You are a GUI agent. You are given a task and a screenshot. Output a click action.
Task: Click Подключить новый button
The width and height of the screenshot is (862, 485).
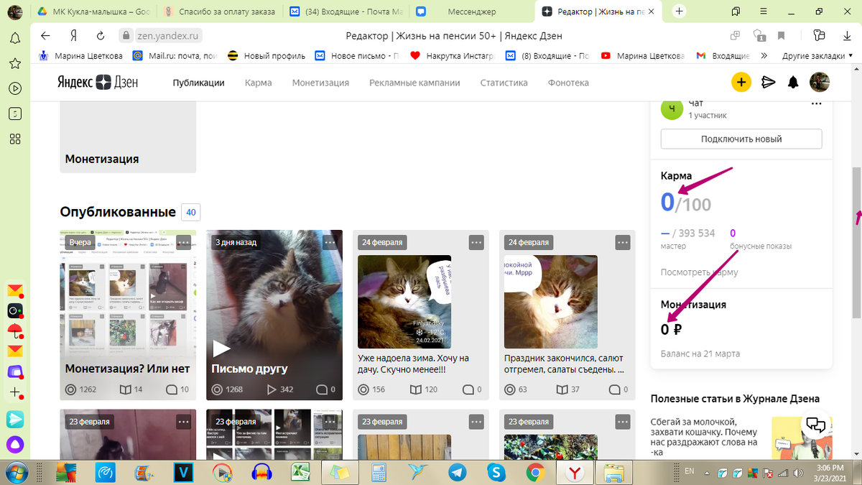pyautogui.click(x=741, y=139)
